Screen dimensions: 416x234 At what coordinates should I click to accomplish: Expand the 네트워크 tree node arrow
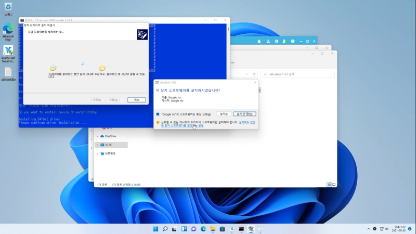97,153
